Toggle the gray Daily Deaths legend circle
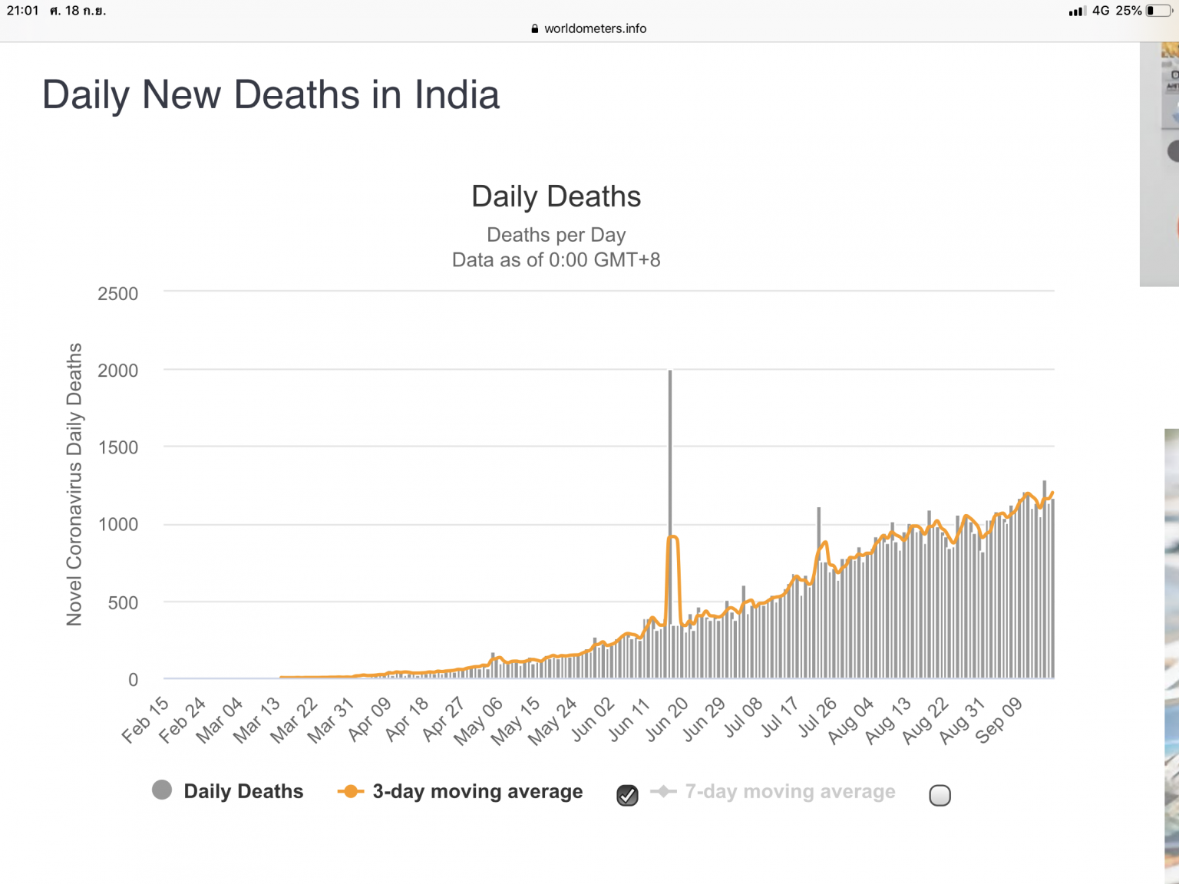 (162, 790)
